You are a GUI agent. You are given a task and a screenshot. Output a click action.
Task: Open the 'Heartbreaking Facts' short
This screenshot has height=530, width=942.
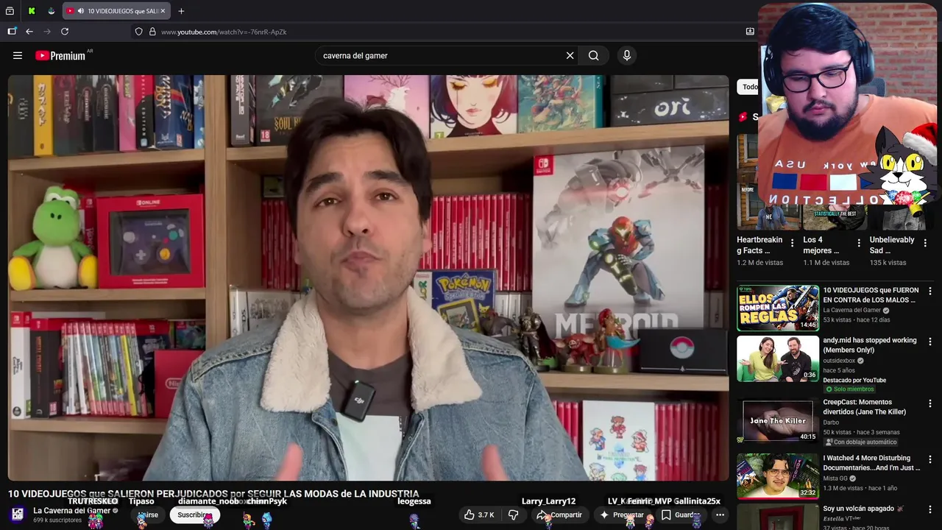pyautogui.click(x=759, y=245)
